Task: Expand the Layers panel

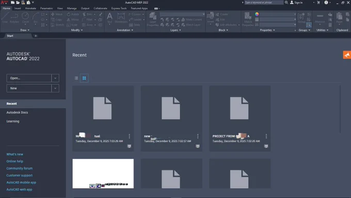Action: click(176, 30)
